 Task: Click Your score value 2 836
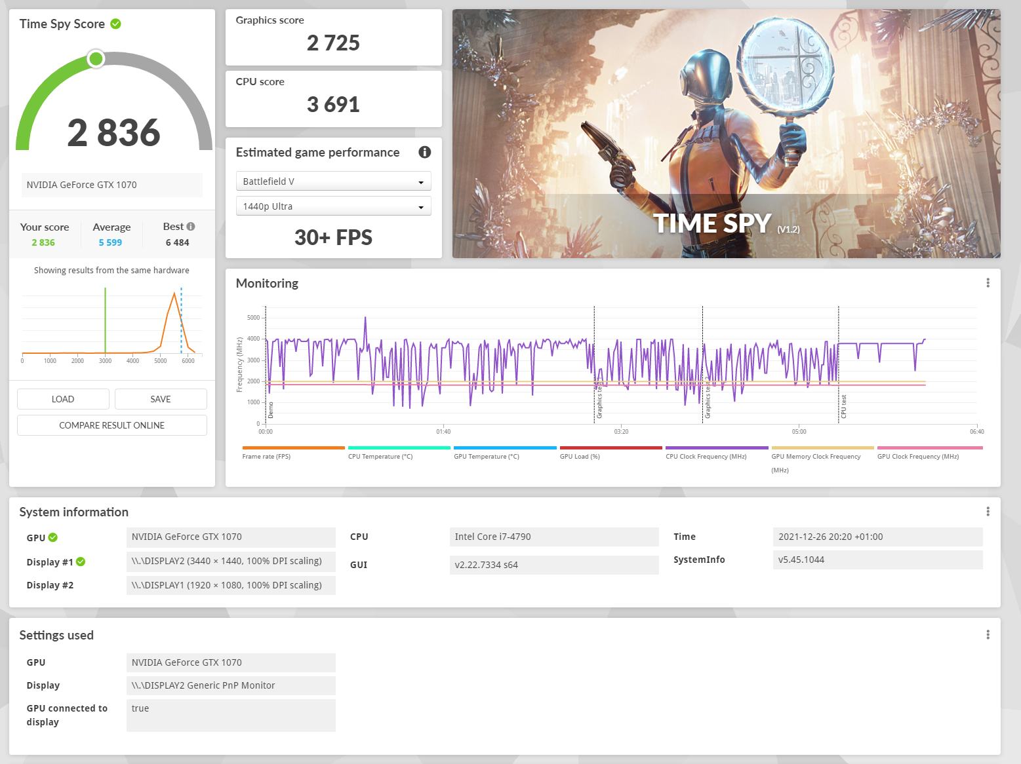pyautogui.click(x=43, y=242)
